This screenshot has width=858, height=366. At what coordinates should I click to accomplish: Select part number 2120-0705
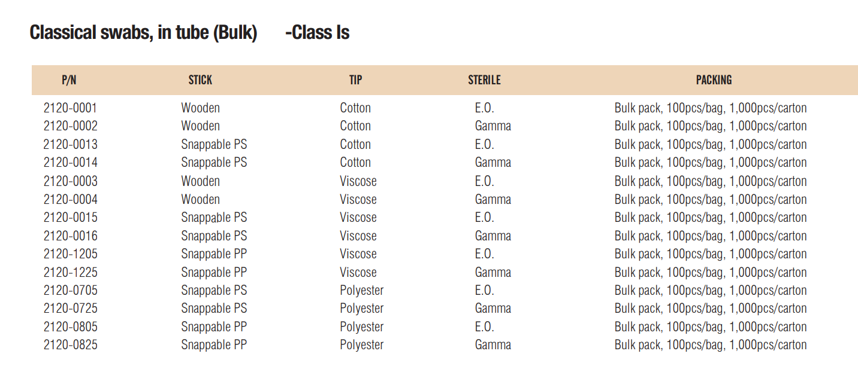pos(70,291)
